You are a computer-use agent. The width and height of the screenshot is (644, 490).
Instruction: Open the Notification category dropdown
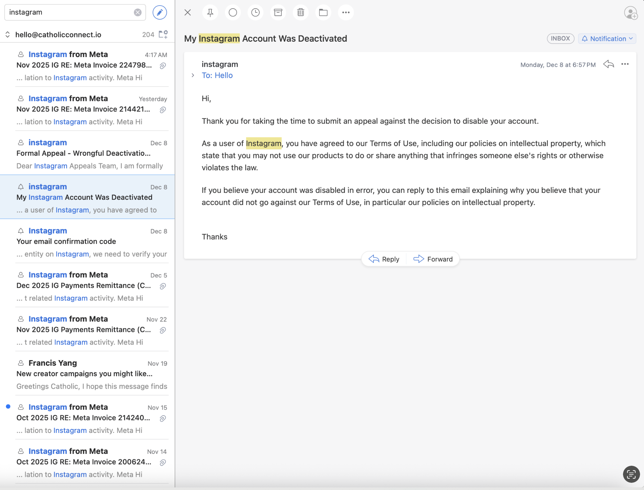tap(607, 39)
